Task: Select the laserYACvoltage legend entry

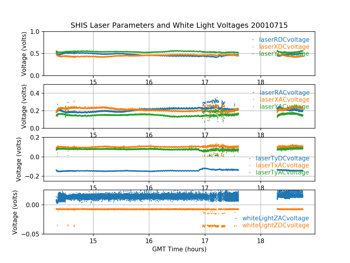Action: (284, 107)
